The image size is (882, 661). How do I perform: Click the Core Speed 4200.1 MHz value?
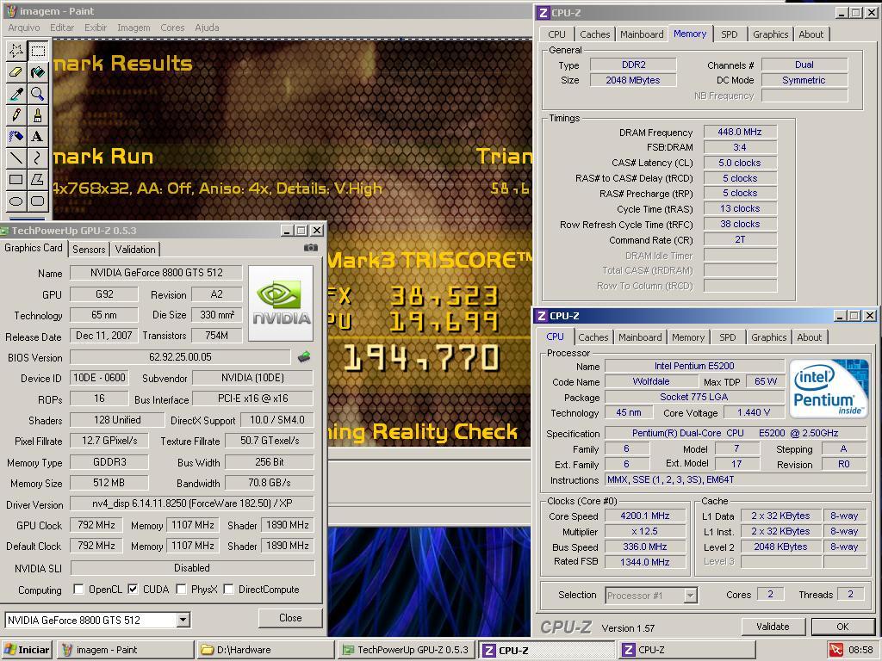point(644,516)
